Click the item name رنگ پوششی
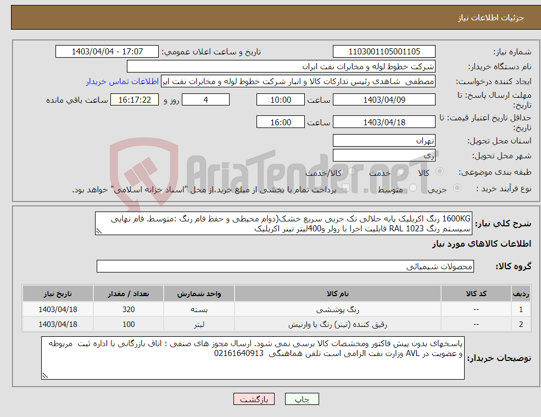This screenshot has height=417, width=541. pyautogui.click(x=338, y=310)
